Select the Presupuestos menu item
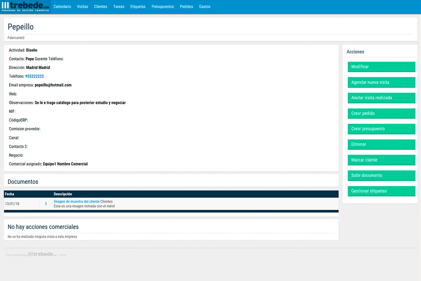This screenshot has height=281, width=421. click(162, 7)
